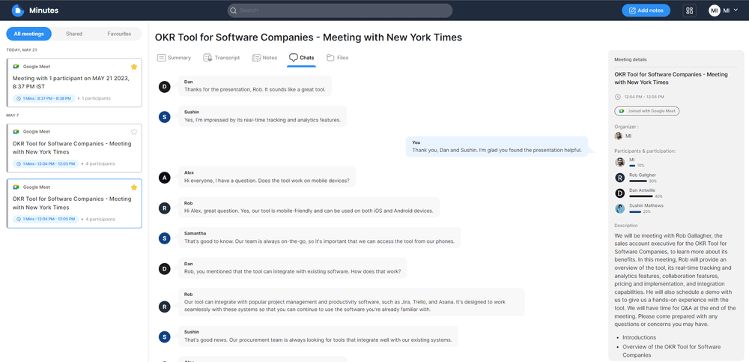Switch to the Transcript tab
749x362 pixels.
coord(221,58)
